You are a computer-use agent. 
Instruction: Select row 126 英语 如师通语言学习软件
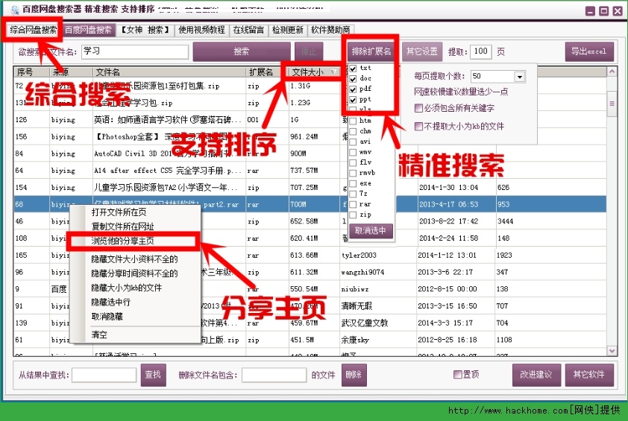click(x=310, y=120)
